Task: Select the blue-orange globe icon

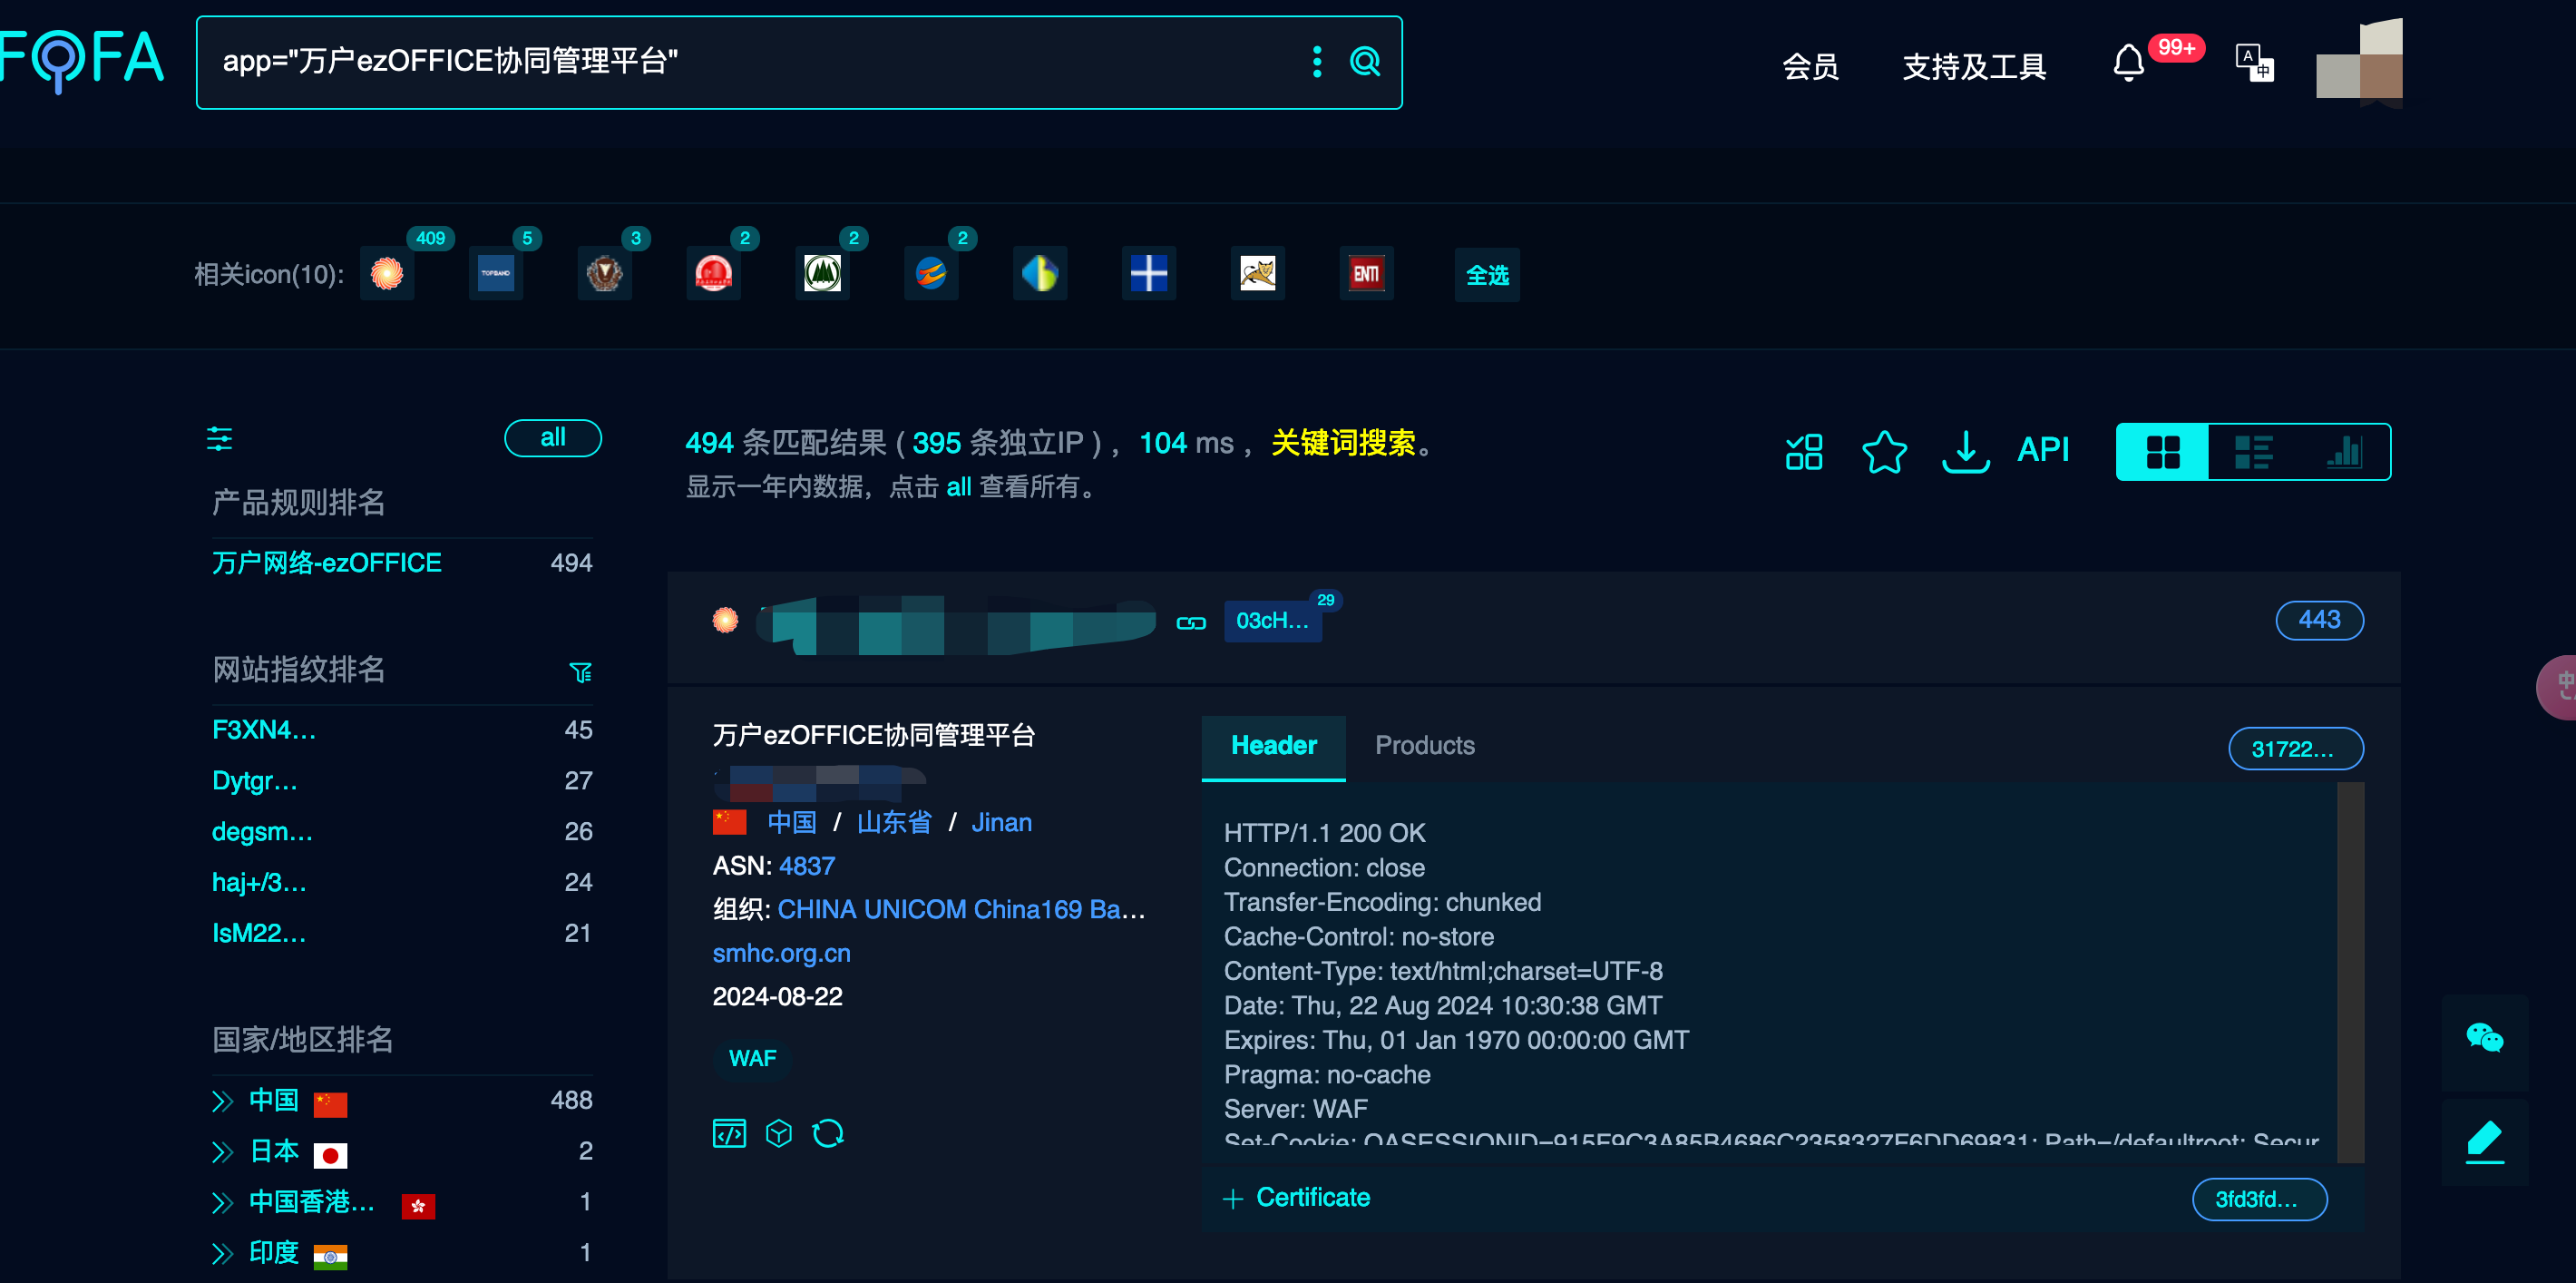Action: (931, 273)
